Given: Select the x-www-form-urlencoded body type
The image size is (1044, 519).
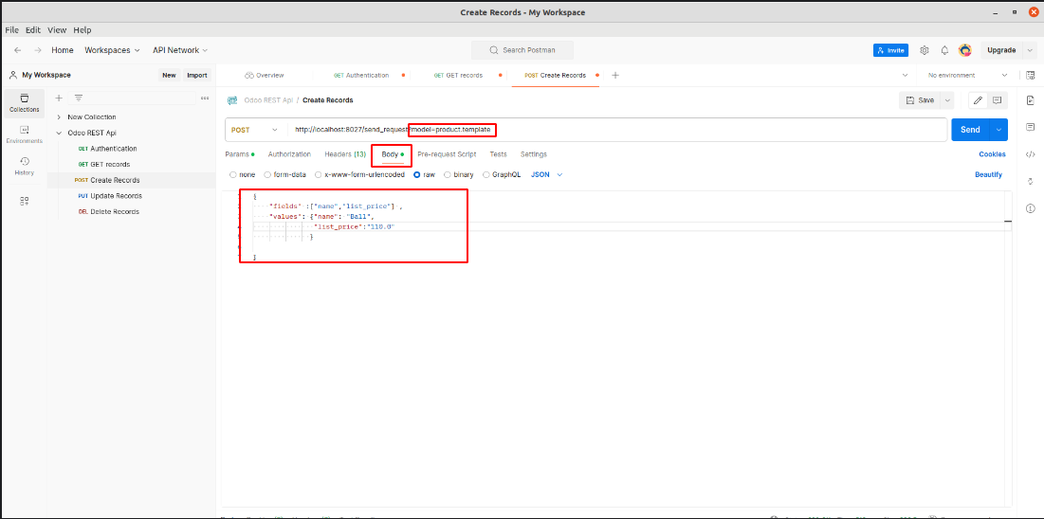Looking at the screenshot, I should (x=319, y=174).
